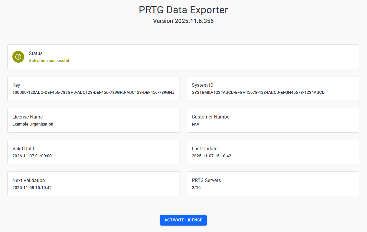Screen dimensions: 367x232
Task: Click the 'Customer Number' label
Action: pos(211,117)
